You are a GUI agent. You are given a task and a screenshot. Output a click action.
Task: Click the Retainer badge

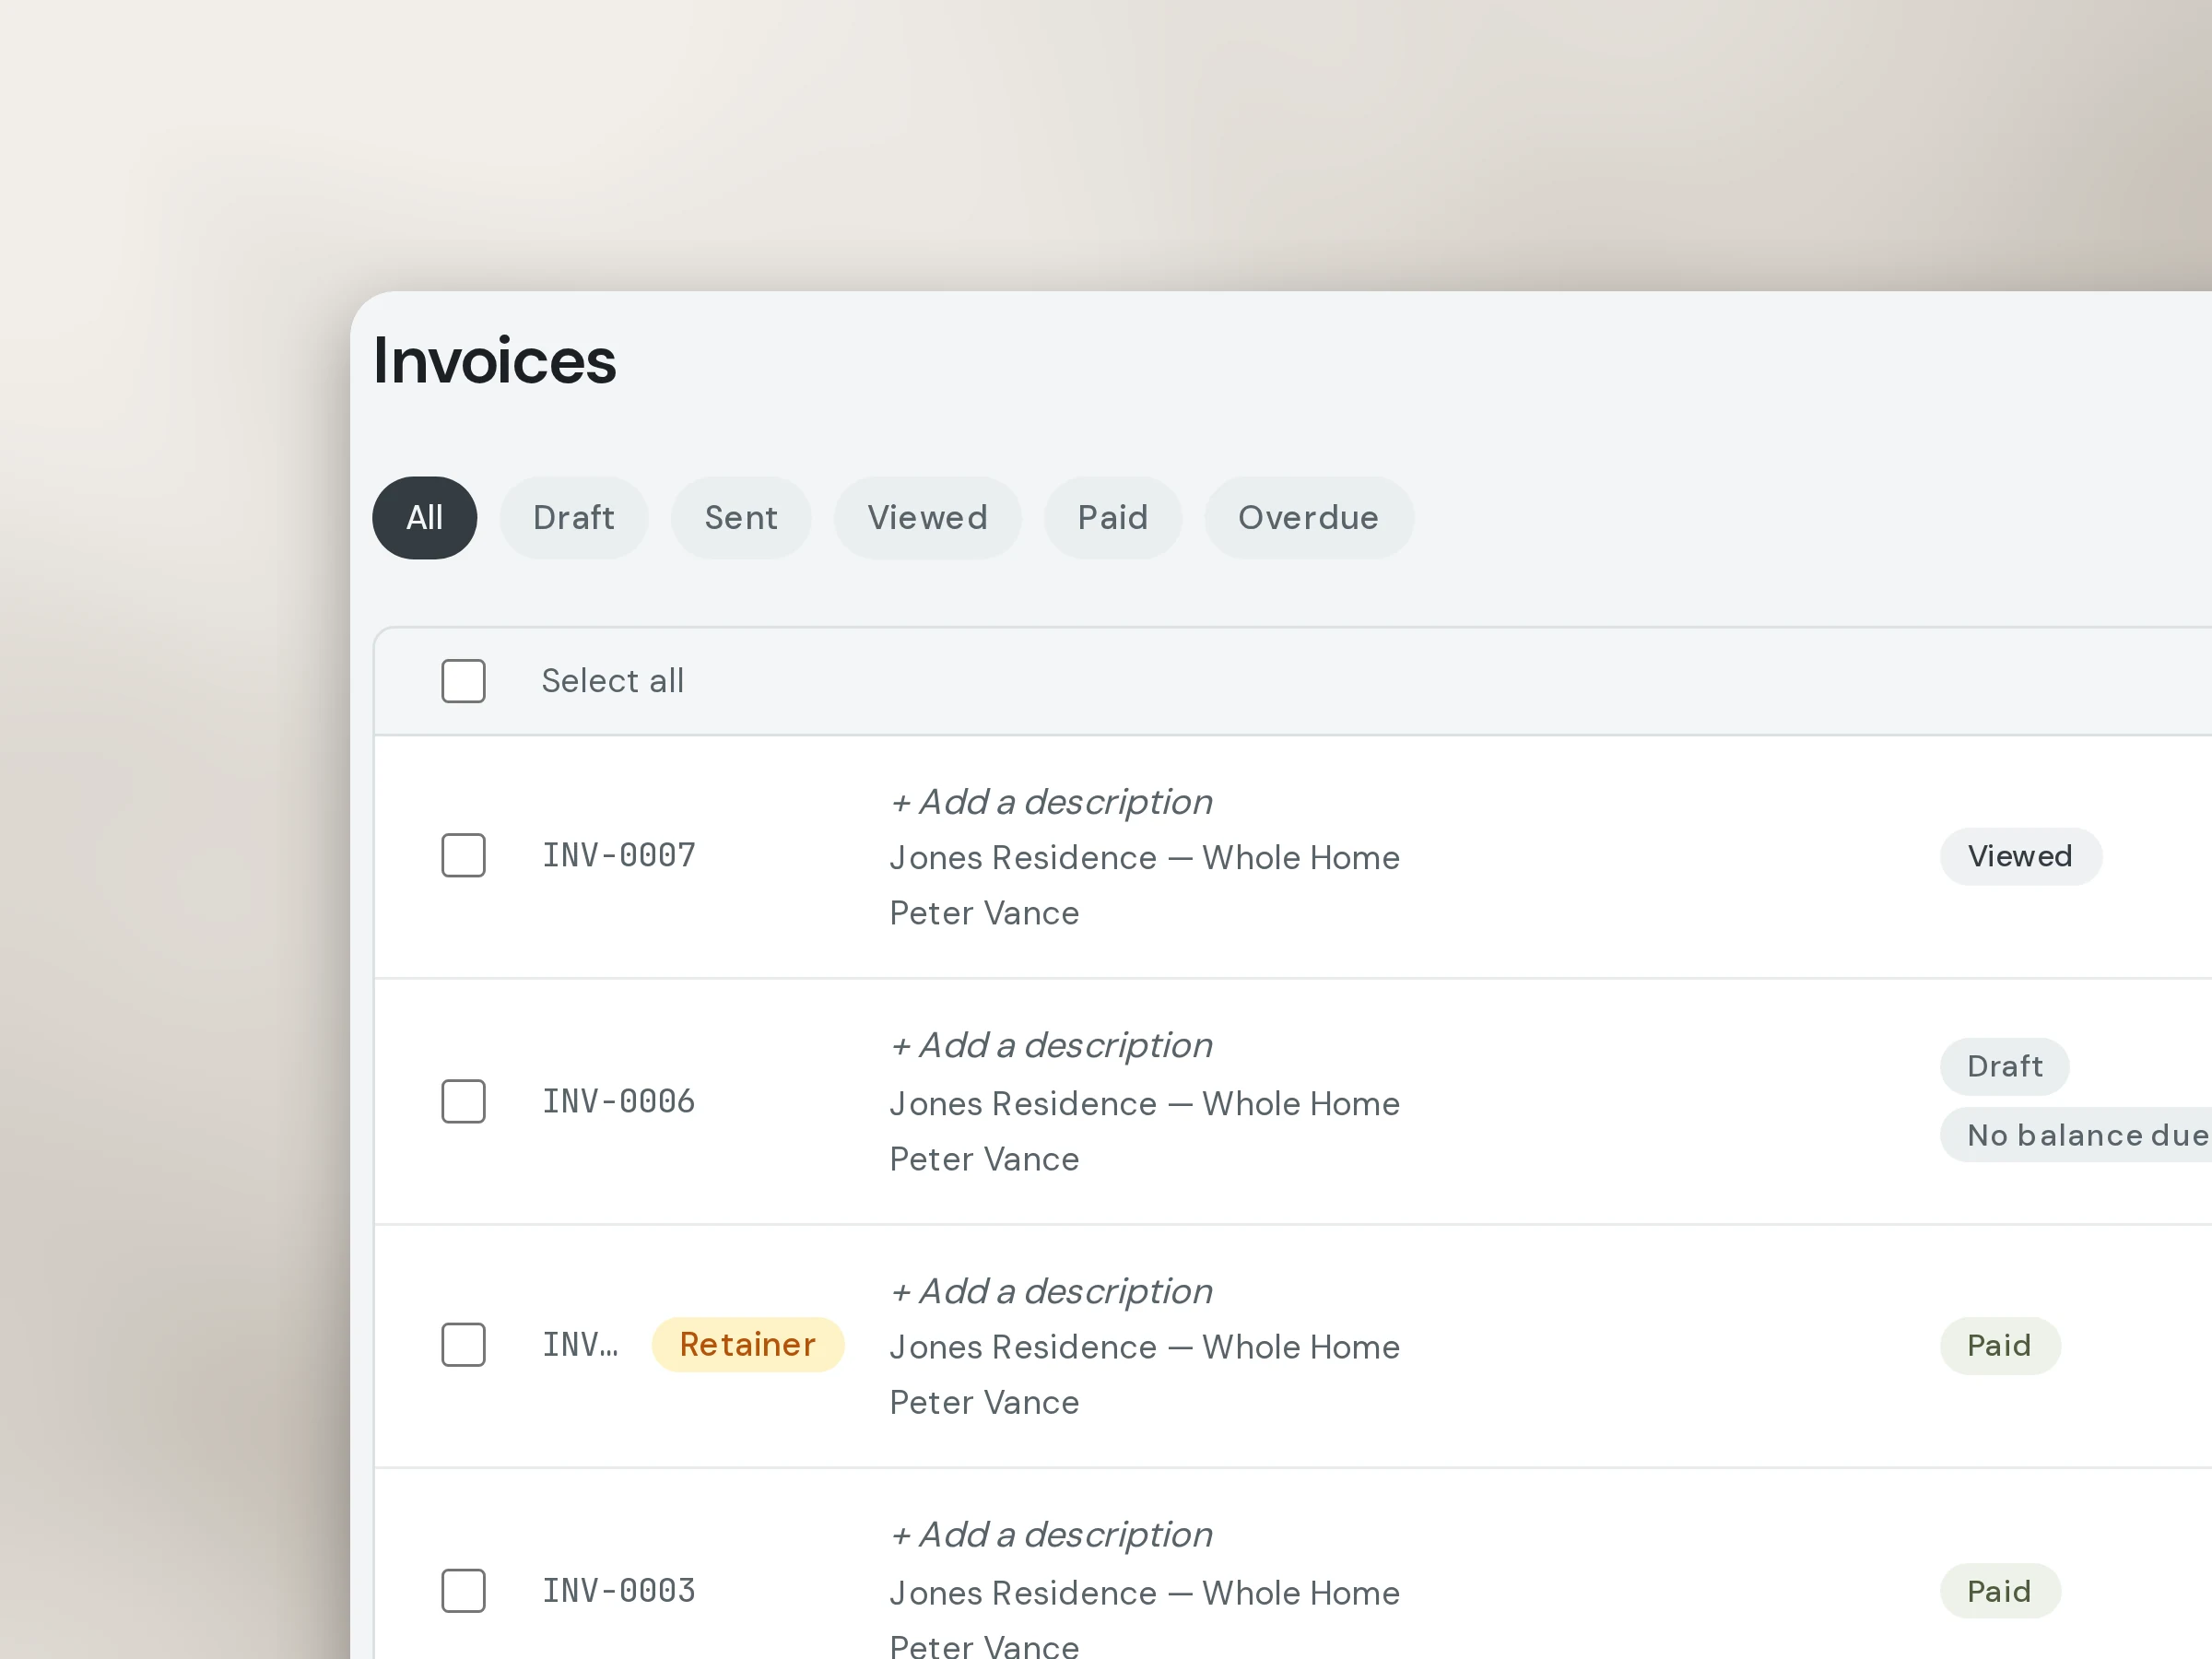coord(748,1345)
